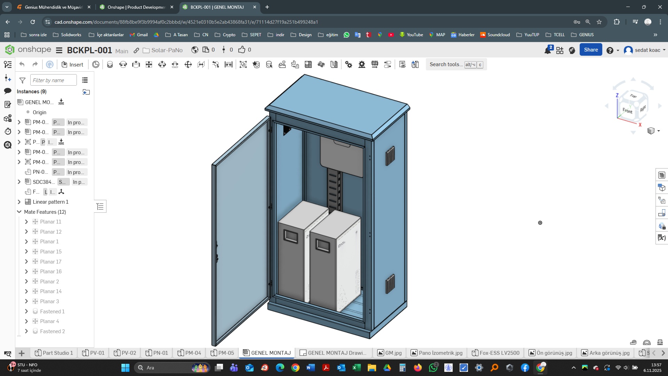
Task: Open the comments panel speech bubble icon
Action: click(x=8, y=91)
